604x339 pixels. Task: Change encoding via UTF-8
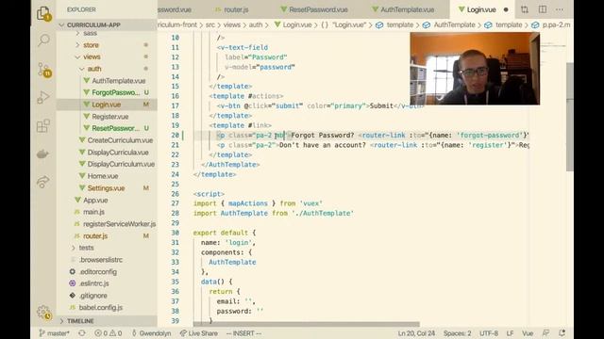pos(489,333)
